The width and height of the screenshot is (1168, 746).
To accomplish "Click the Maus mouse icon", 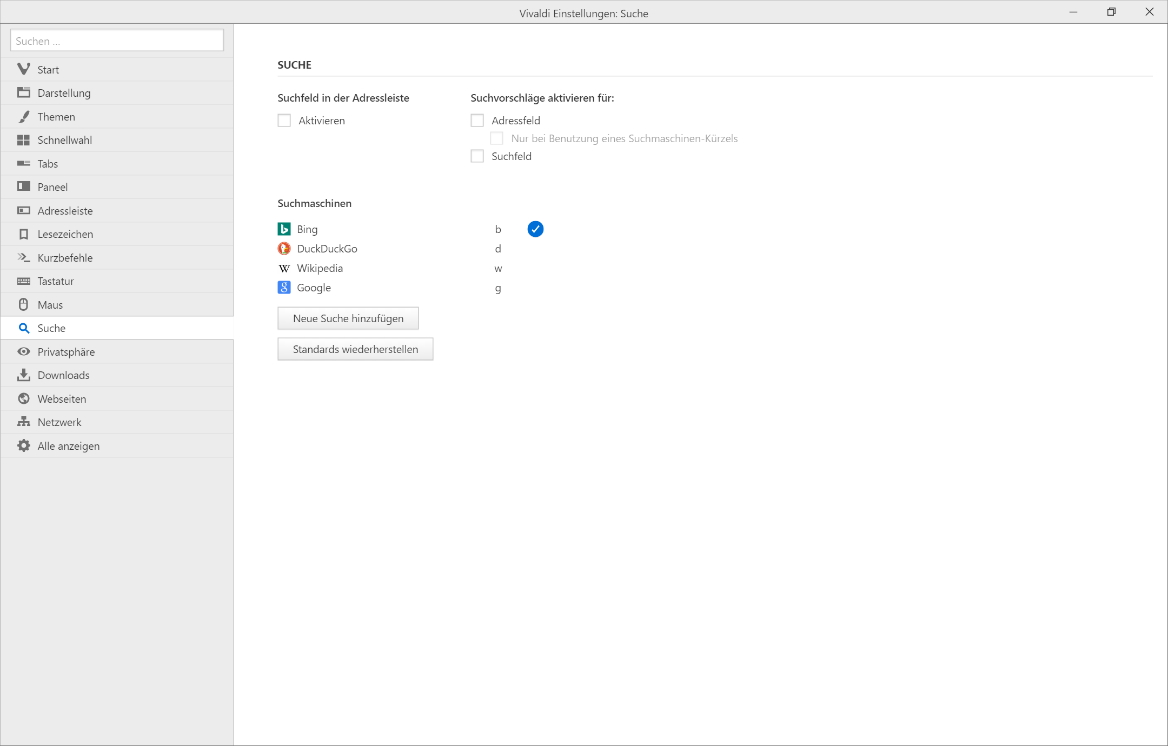I will (x=23, y=305).
